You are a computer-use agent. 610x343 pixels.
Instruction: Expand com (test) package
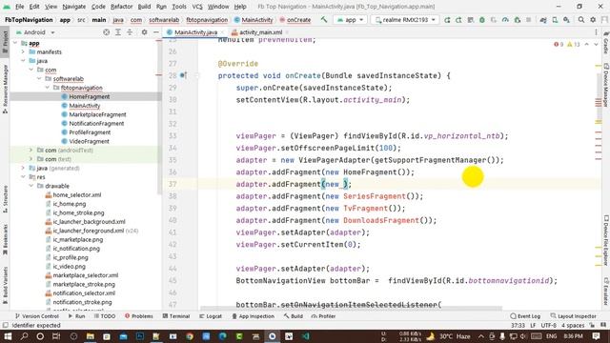tap(30, 159)
